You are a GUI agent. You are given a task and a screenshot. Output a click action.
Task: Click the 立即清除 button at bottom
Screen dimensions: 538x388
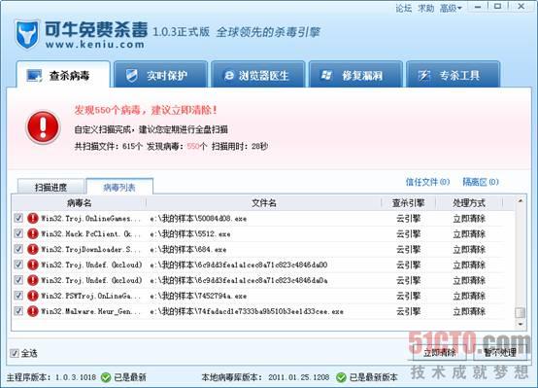pyautogui.click(x=440, y=353)
